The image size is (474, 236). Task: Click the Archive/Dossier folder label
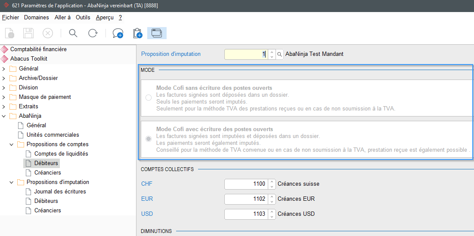(38, 78)
